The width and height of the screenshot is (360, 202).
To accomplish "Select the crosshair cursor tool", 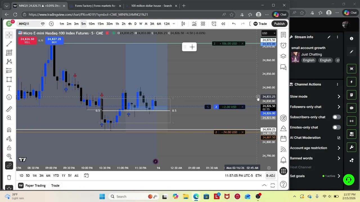I will tap(9, 35).
